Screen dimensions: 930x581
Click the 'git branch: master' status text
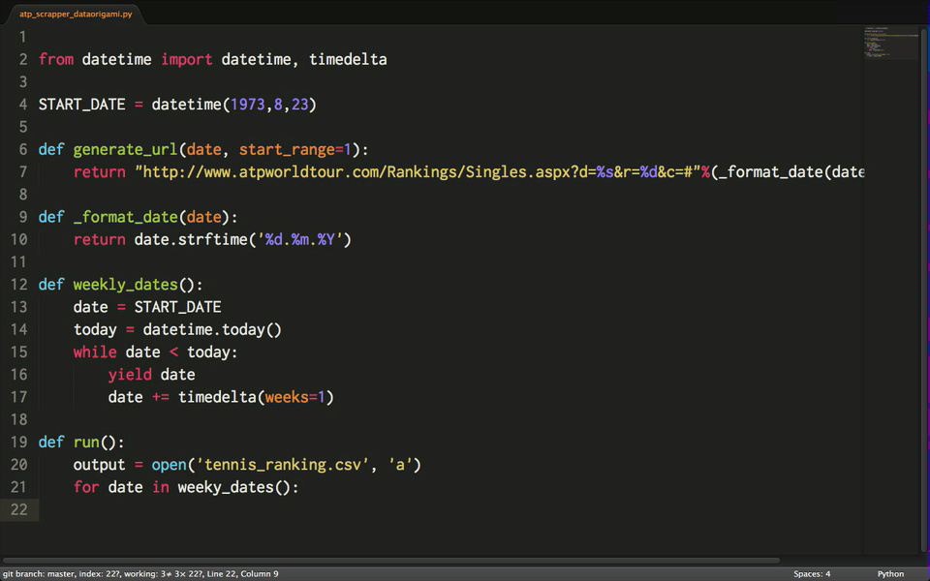point(41,574)
